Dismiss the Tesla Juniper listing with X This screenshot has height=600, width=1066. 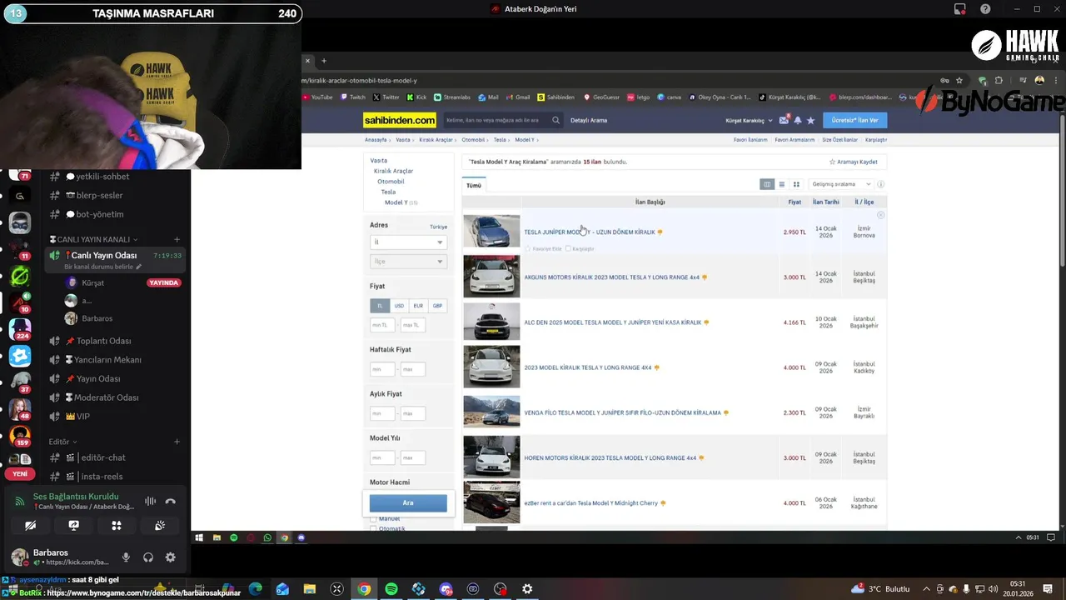coord(880,215)
